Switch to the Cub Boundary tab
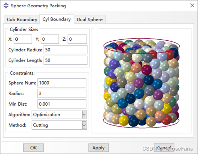Image resolution: width=198 pixels, height=154 pixels. click(x=22, y=19)
